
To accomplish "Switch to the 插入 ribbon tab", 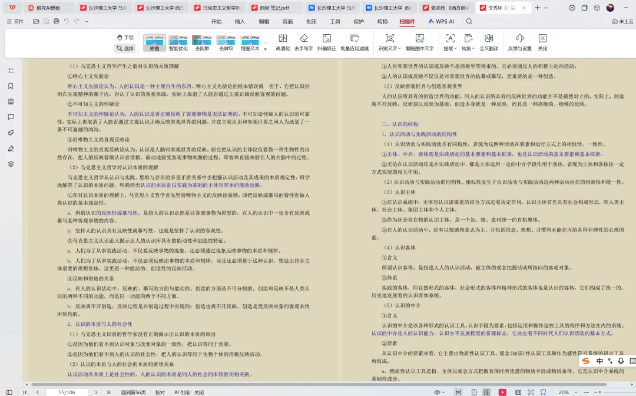I will tap(240, 21).
